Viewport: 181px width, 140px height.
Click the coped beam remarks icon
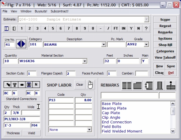point(137,86)
